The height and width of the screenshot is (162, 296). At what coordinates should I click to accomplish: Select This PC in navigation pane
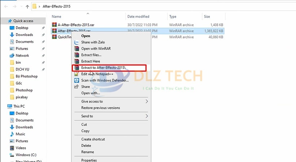click(x=19, y=106)
